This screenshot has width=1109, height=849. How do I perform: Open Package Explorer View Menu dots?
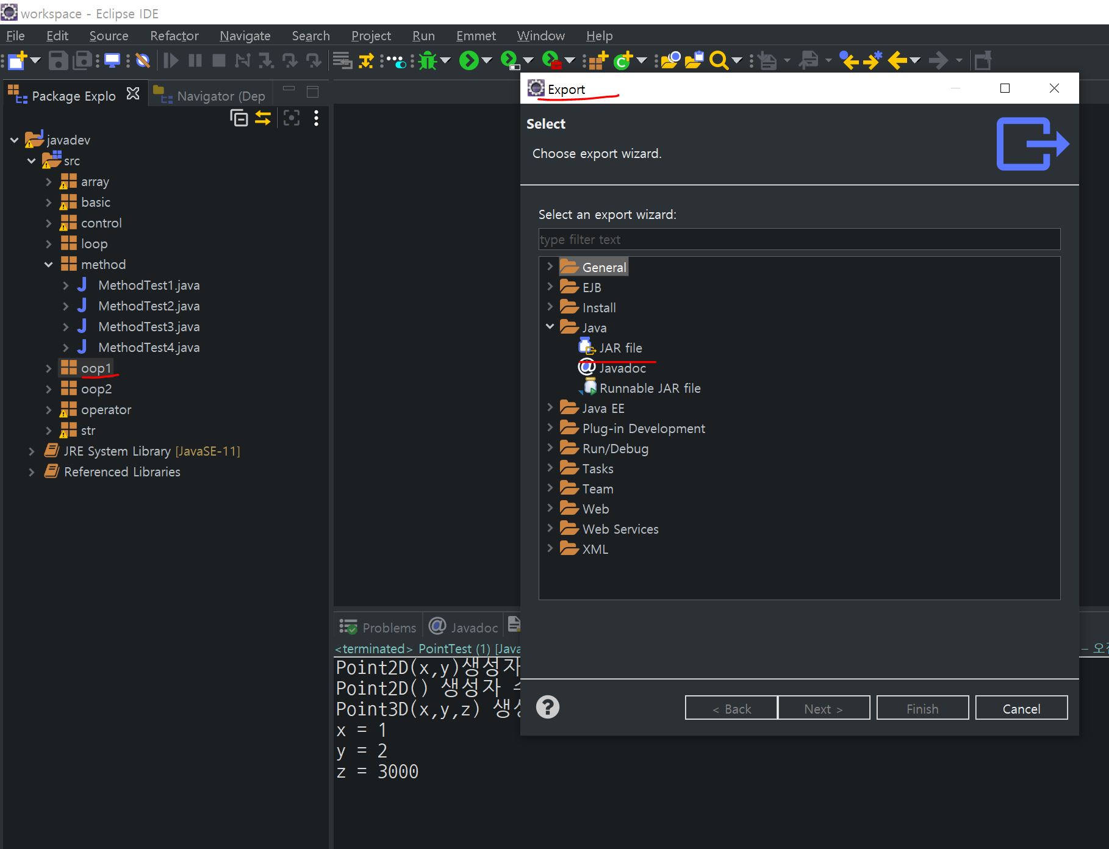(316, 118)
